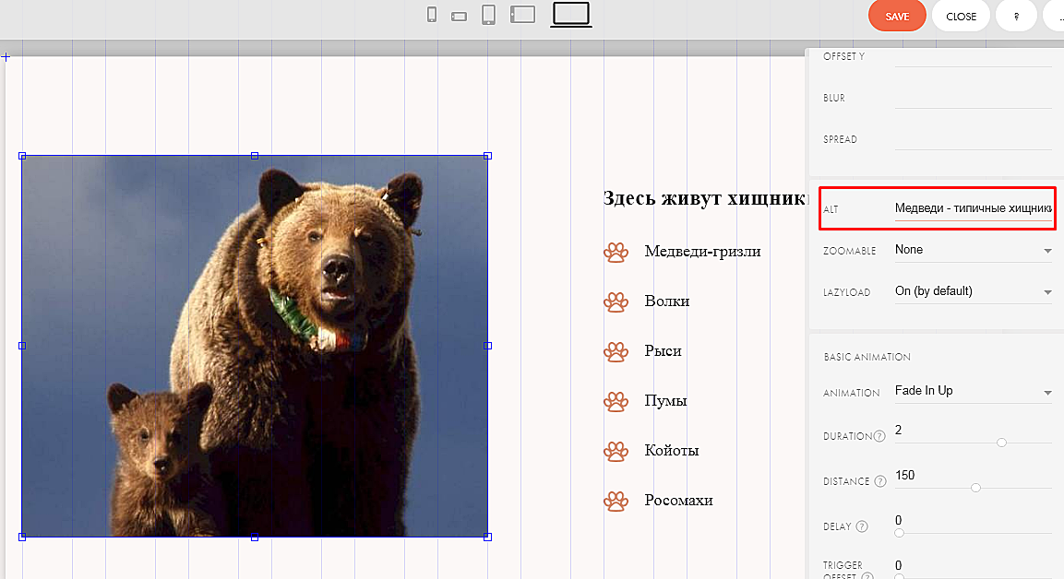Click the Distance slider handle
Viewport: 1064px width, 579px height.
click(x=975, y=488)
